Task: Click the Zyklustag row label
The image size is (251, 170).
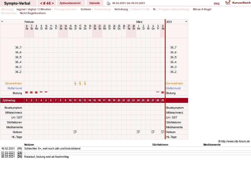Action: click(9, 100)
